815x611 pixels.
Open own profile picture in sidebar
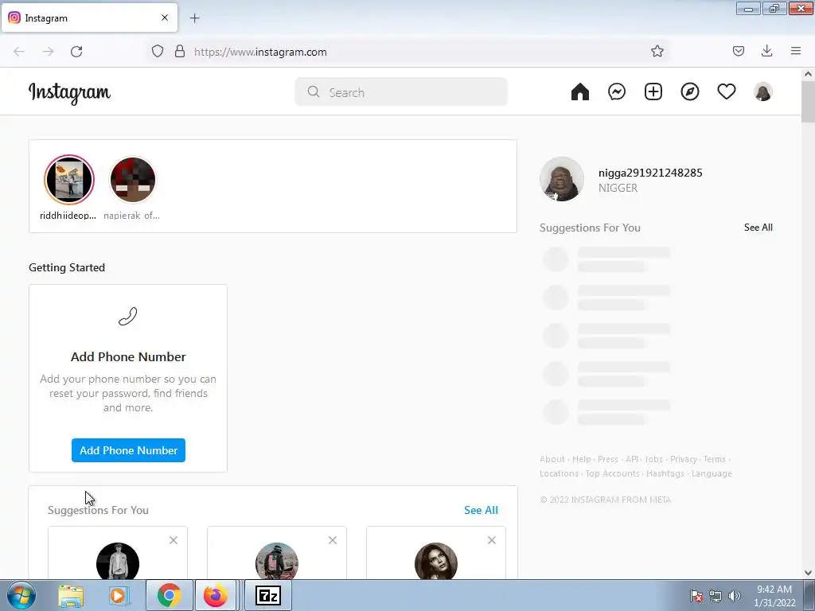562,179
